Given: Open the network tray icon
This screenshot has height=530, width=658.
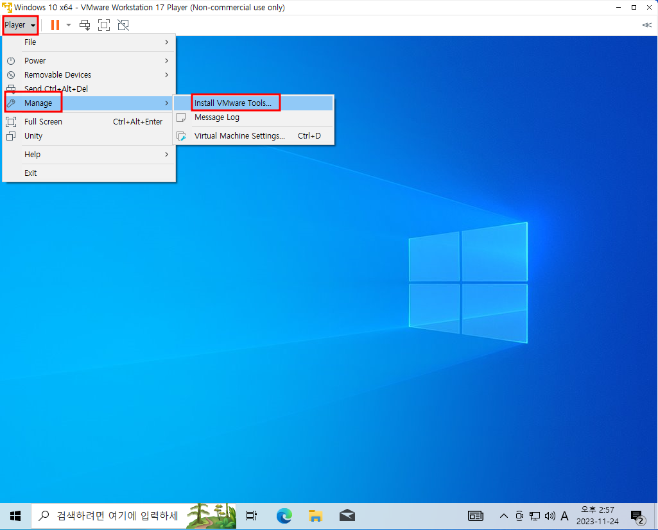Looking at the screenshot, I should (x=535, y=516).
